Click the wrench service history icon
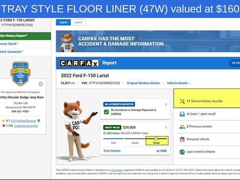Image resolution: width=240 pixels, height=180 pixels. [182, 101]
